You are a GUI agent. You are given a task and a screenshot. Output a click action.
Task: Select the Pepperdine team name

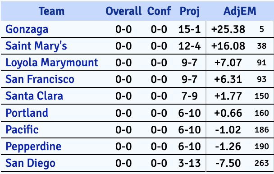coord(33,147)
